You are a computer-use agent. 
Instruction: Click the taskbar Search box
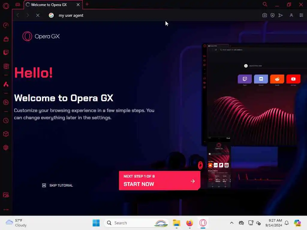tap(136, 223)
